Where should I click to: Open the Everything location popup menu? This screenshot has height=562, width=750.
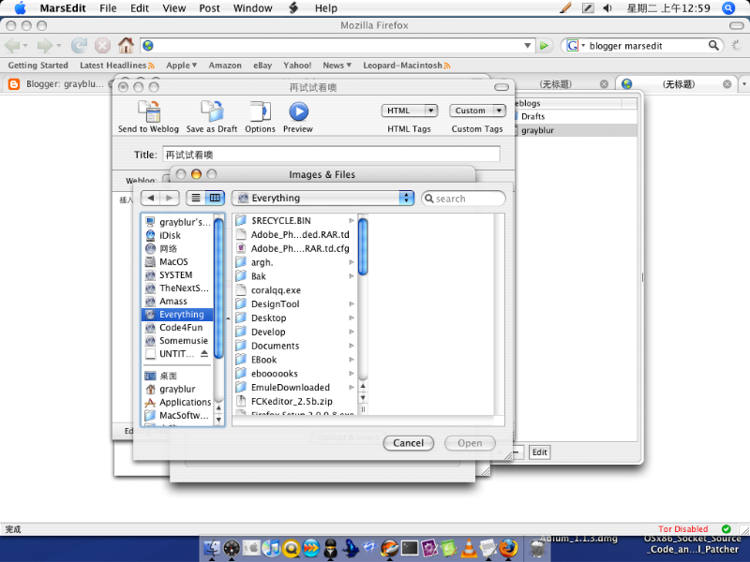coord(322,198)
